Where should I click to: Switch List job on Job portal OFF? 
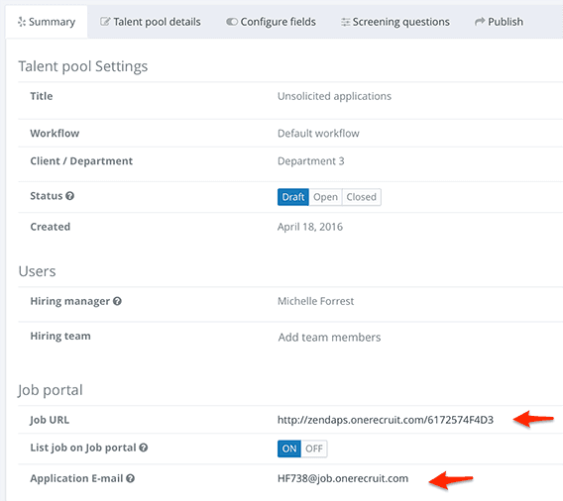pyautogui.click(x=314, y=449)
